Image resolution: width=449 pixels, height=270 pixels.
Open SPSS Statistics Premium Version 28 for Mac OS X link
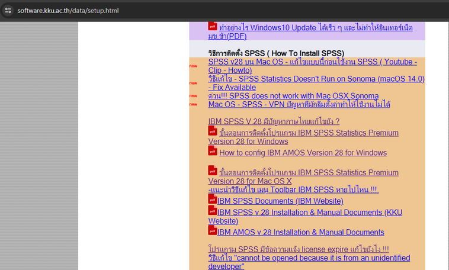click(303, 177)
